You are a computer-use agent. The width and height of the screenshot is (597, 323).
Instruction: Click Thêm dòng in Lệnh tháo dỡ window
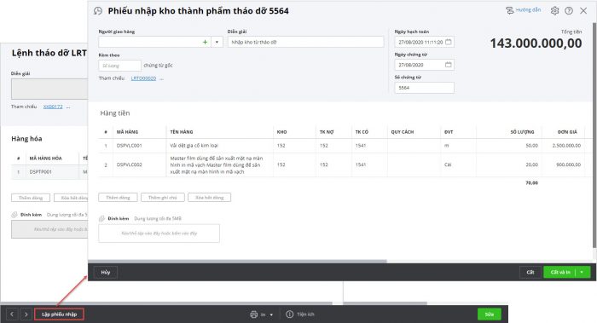(31, 198)
